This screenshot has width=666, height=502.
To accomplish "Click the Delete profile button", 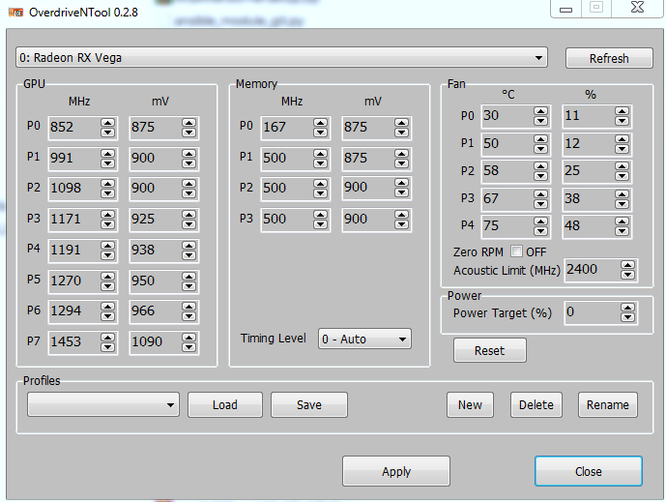I will coord(536,404).
